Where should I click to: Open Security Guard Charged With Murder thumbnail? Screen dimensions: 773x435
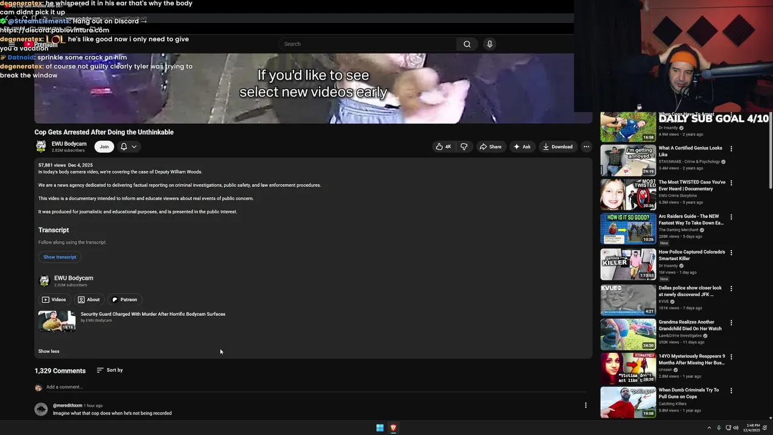coord(57,321)
